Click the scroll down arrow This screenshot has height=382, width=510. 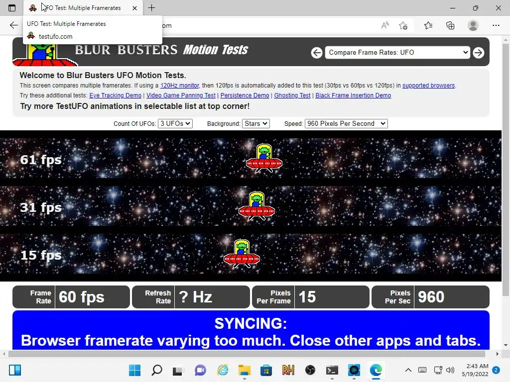pyautogui.click(x=506, y=345)
